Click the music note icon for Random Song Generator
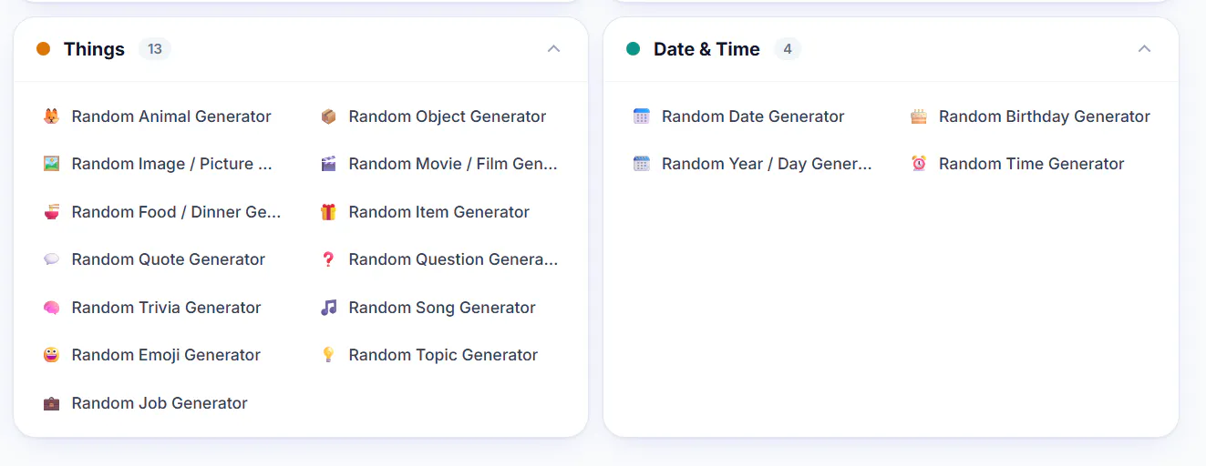Viewport: 1206px width, 466px height. (328, 308)
